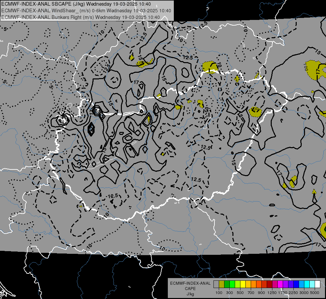
Task: Click the yellow-green legend swatch
Action: point(237,284)
